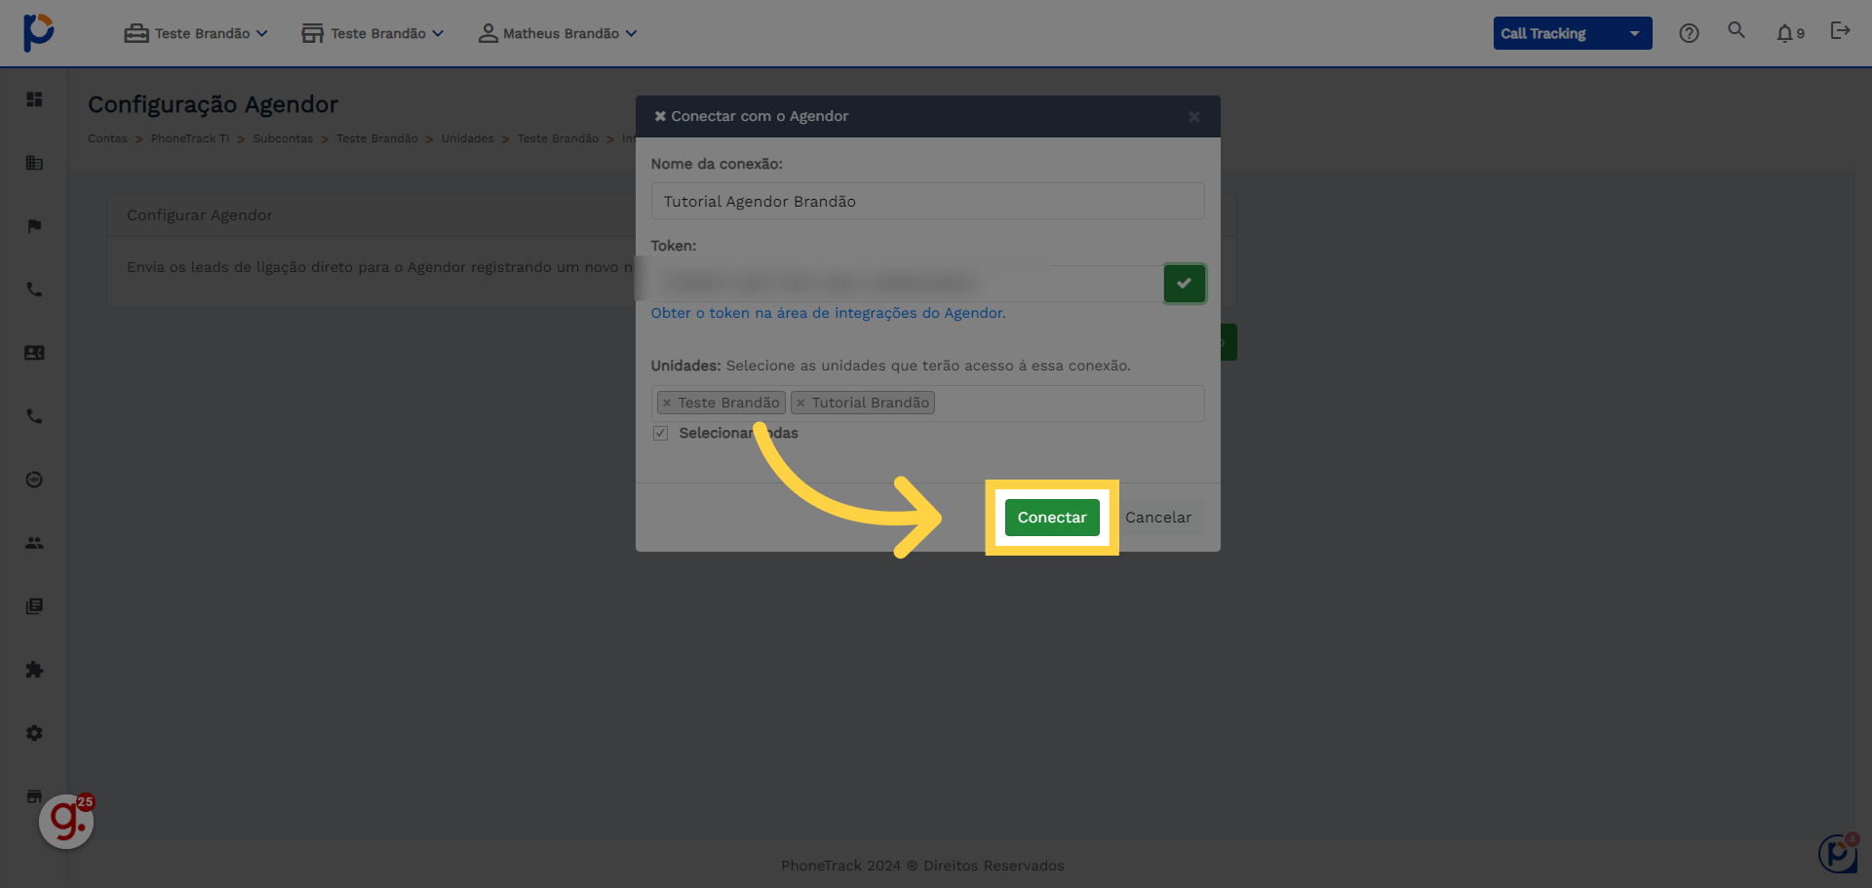Click the logout icon in the header

pos(1840,30)
